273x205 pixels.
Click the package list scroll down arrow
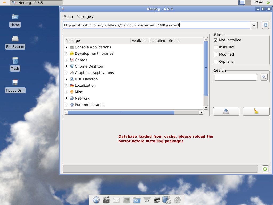206,108
